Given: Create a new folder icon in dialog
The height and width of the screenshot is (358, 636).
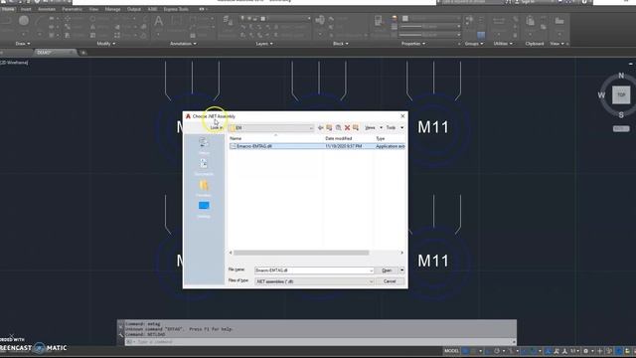Looking at the screenshot, I should [356, 128].
